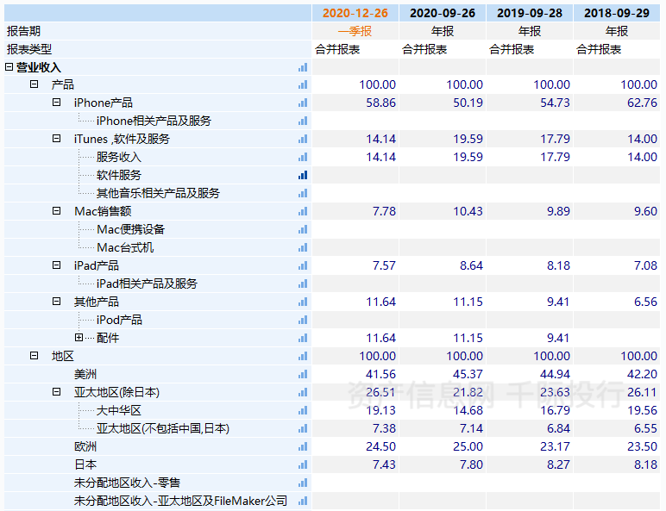Click Mac销售额 value 10.43
Viewport: 666px width, 511px height.
click(468, 211)
